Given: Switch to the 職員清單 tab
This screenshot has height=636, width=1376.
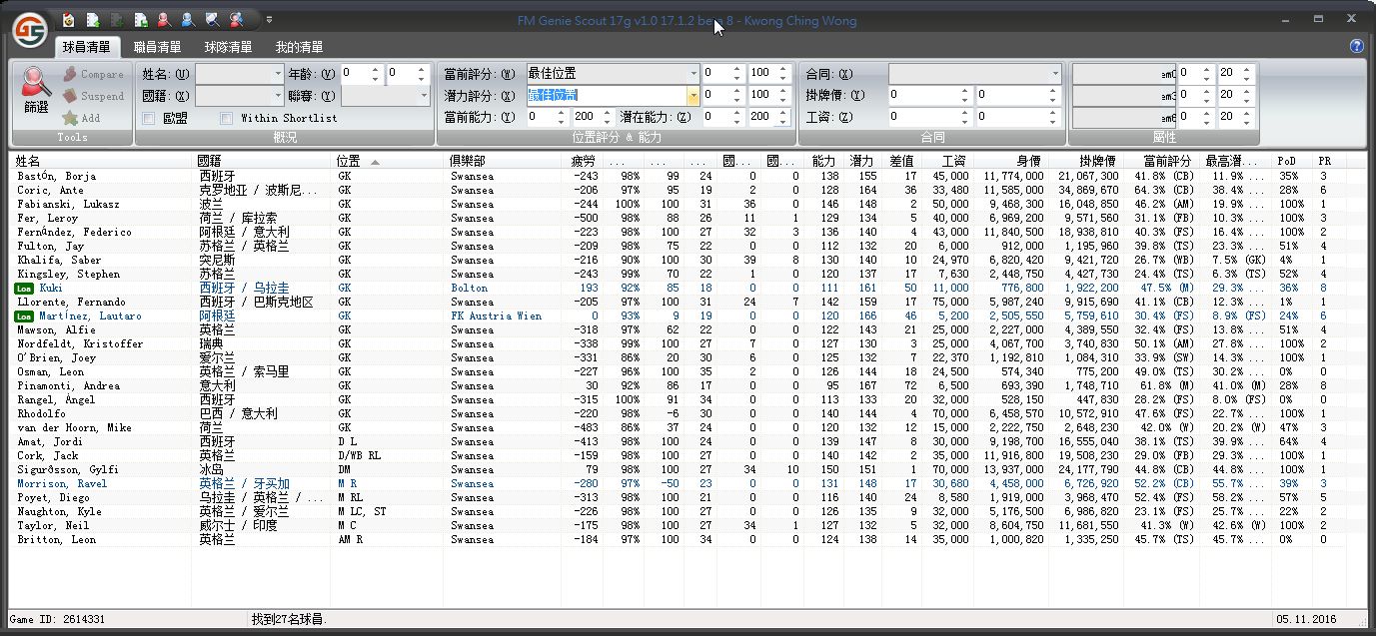Looking at the screenshot, I should (158, 47).
